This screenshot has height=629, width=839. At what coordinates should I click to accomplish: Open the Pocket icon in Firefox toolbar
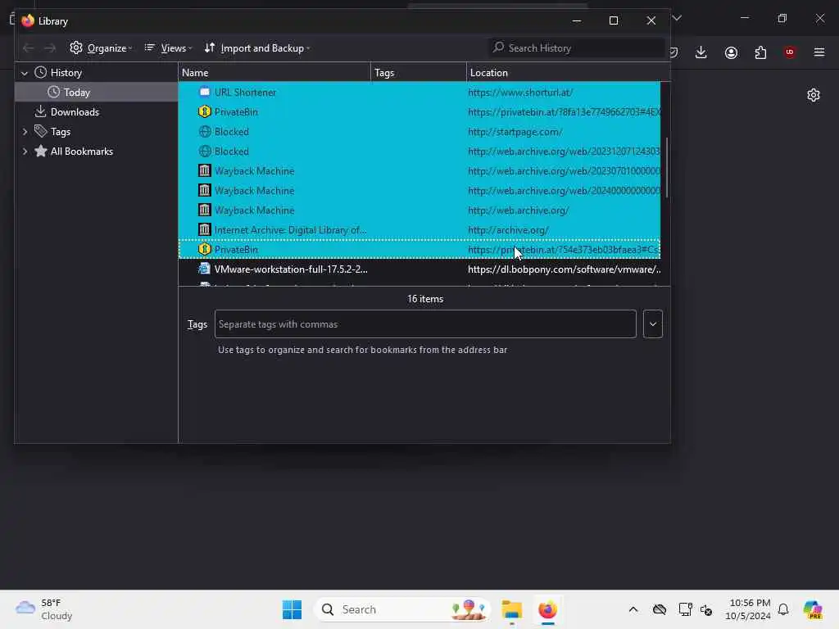674,52
